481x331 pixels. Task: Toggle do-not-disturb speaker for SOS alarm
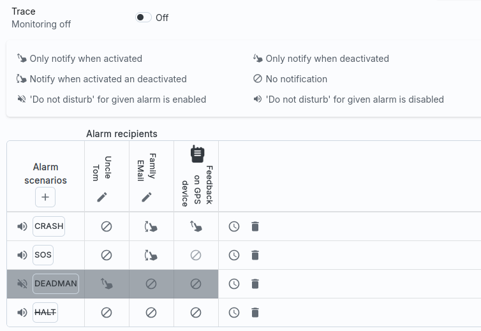[x=22, y=255]
